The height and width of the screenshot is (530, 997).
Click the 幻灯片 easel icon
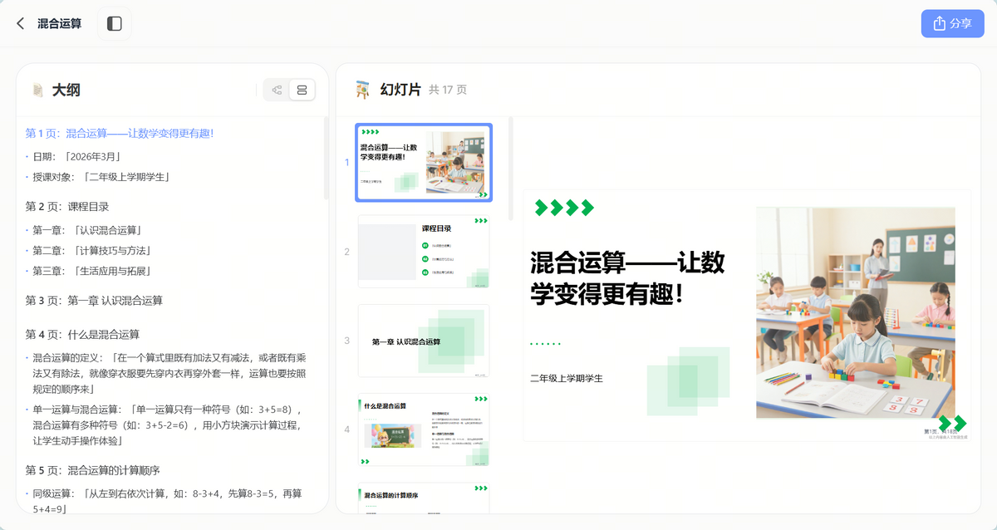[362, 90]
